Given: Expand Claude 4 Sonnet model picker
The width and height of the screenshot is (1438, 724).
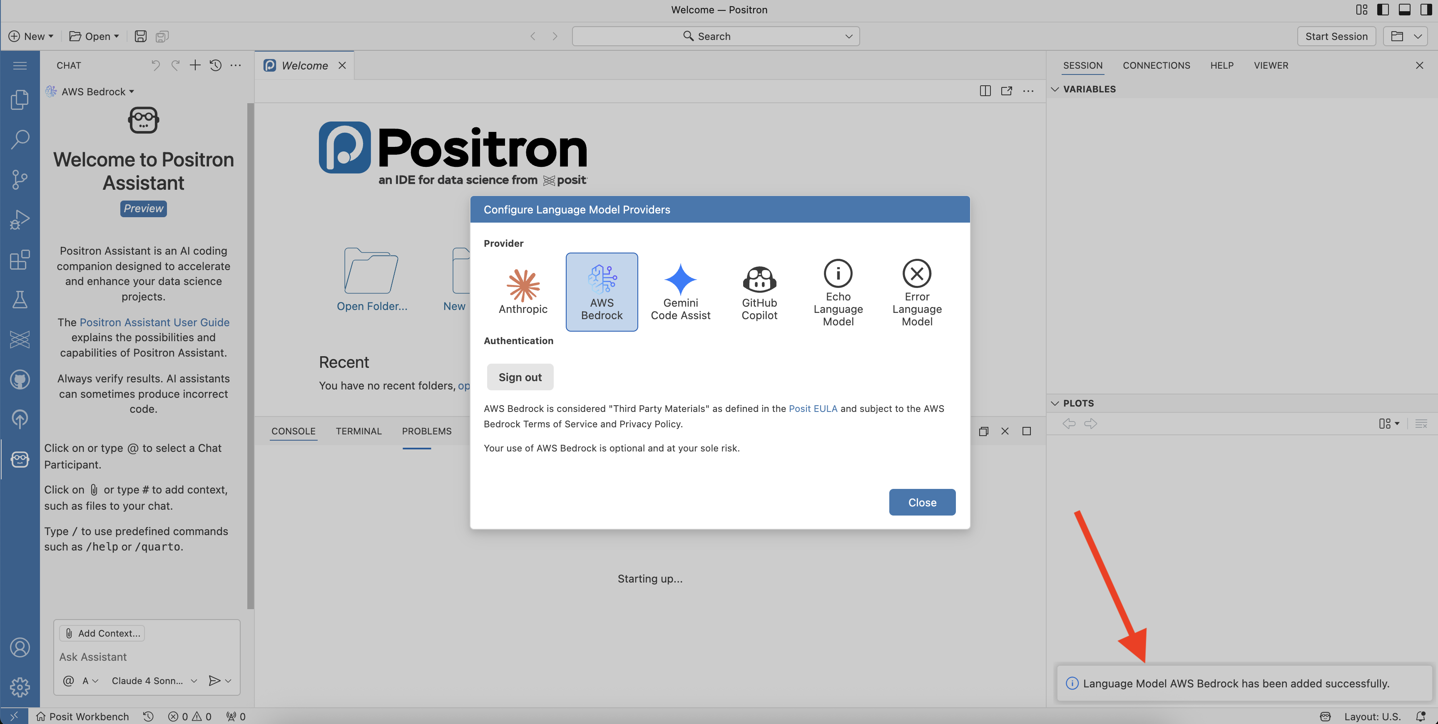Looking at the screenshot, I should coord(154,680).
